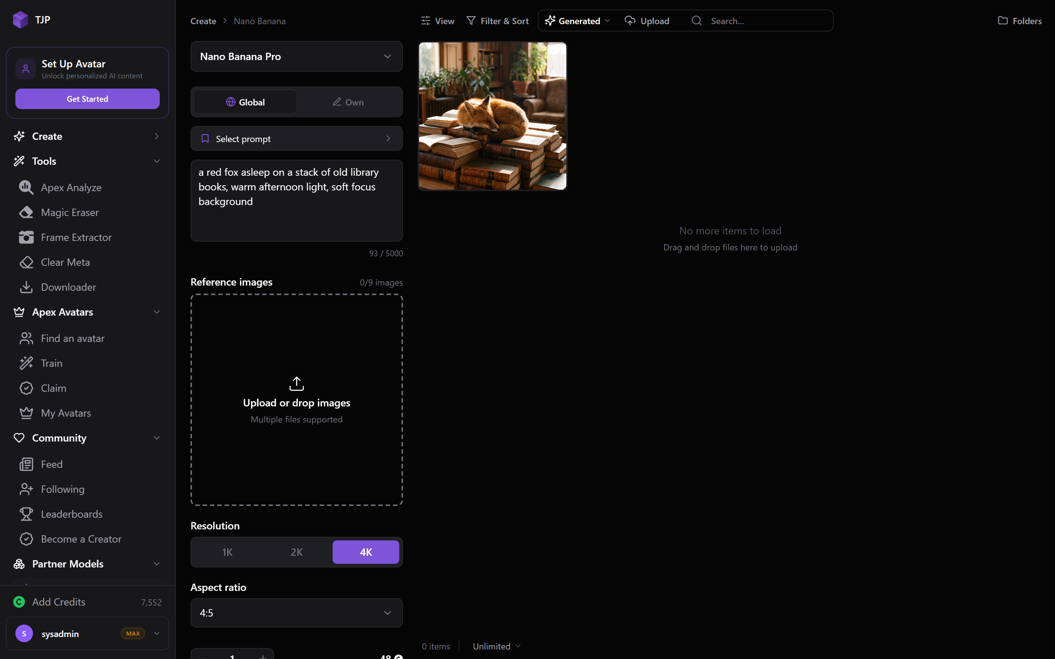This screenshot has width=1055, height=659.
Task: Open the Downloader tool
Action: tap(69, 287)
